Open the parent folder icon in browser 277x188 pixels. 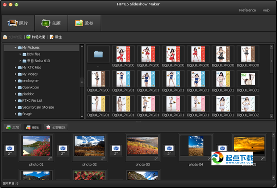[98, 55]
